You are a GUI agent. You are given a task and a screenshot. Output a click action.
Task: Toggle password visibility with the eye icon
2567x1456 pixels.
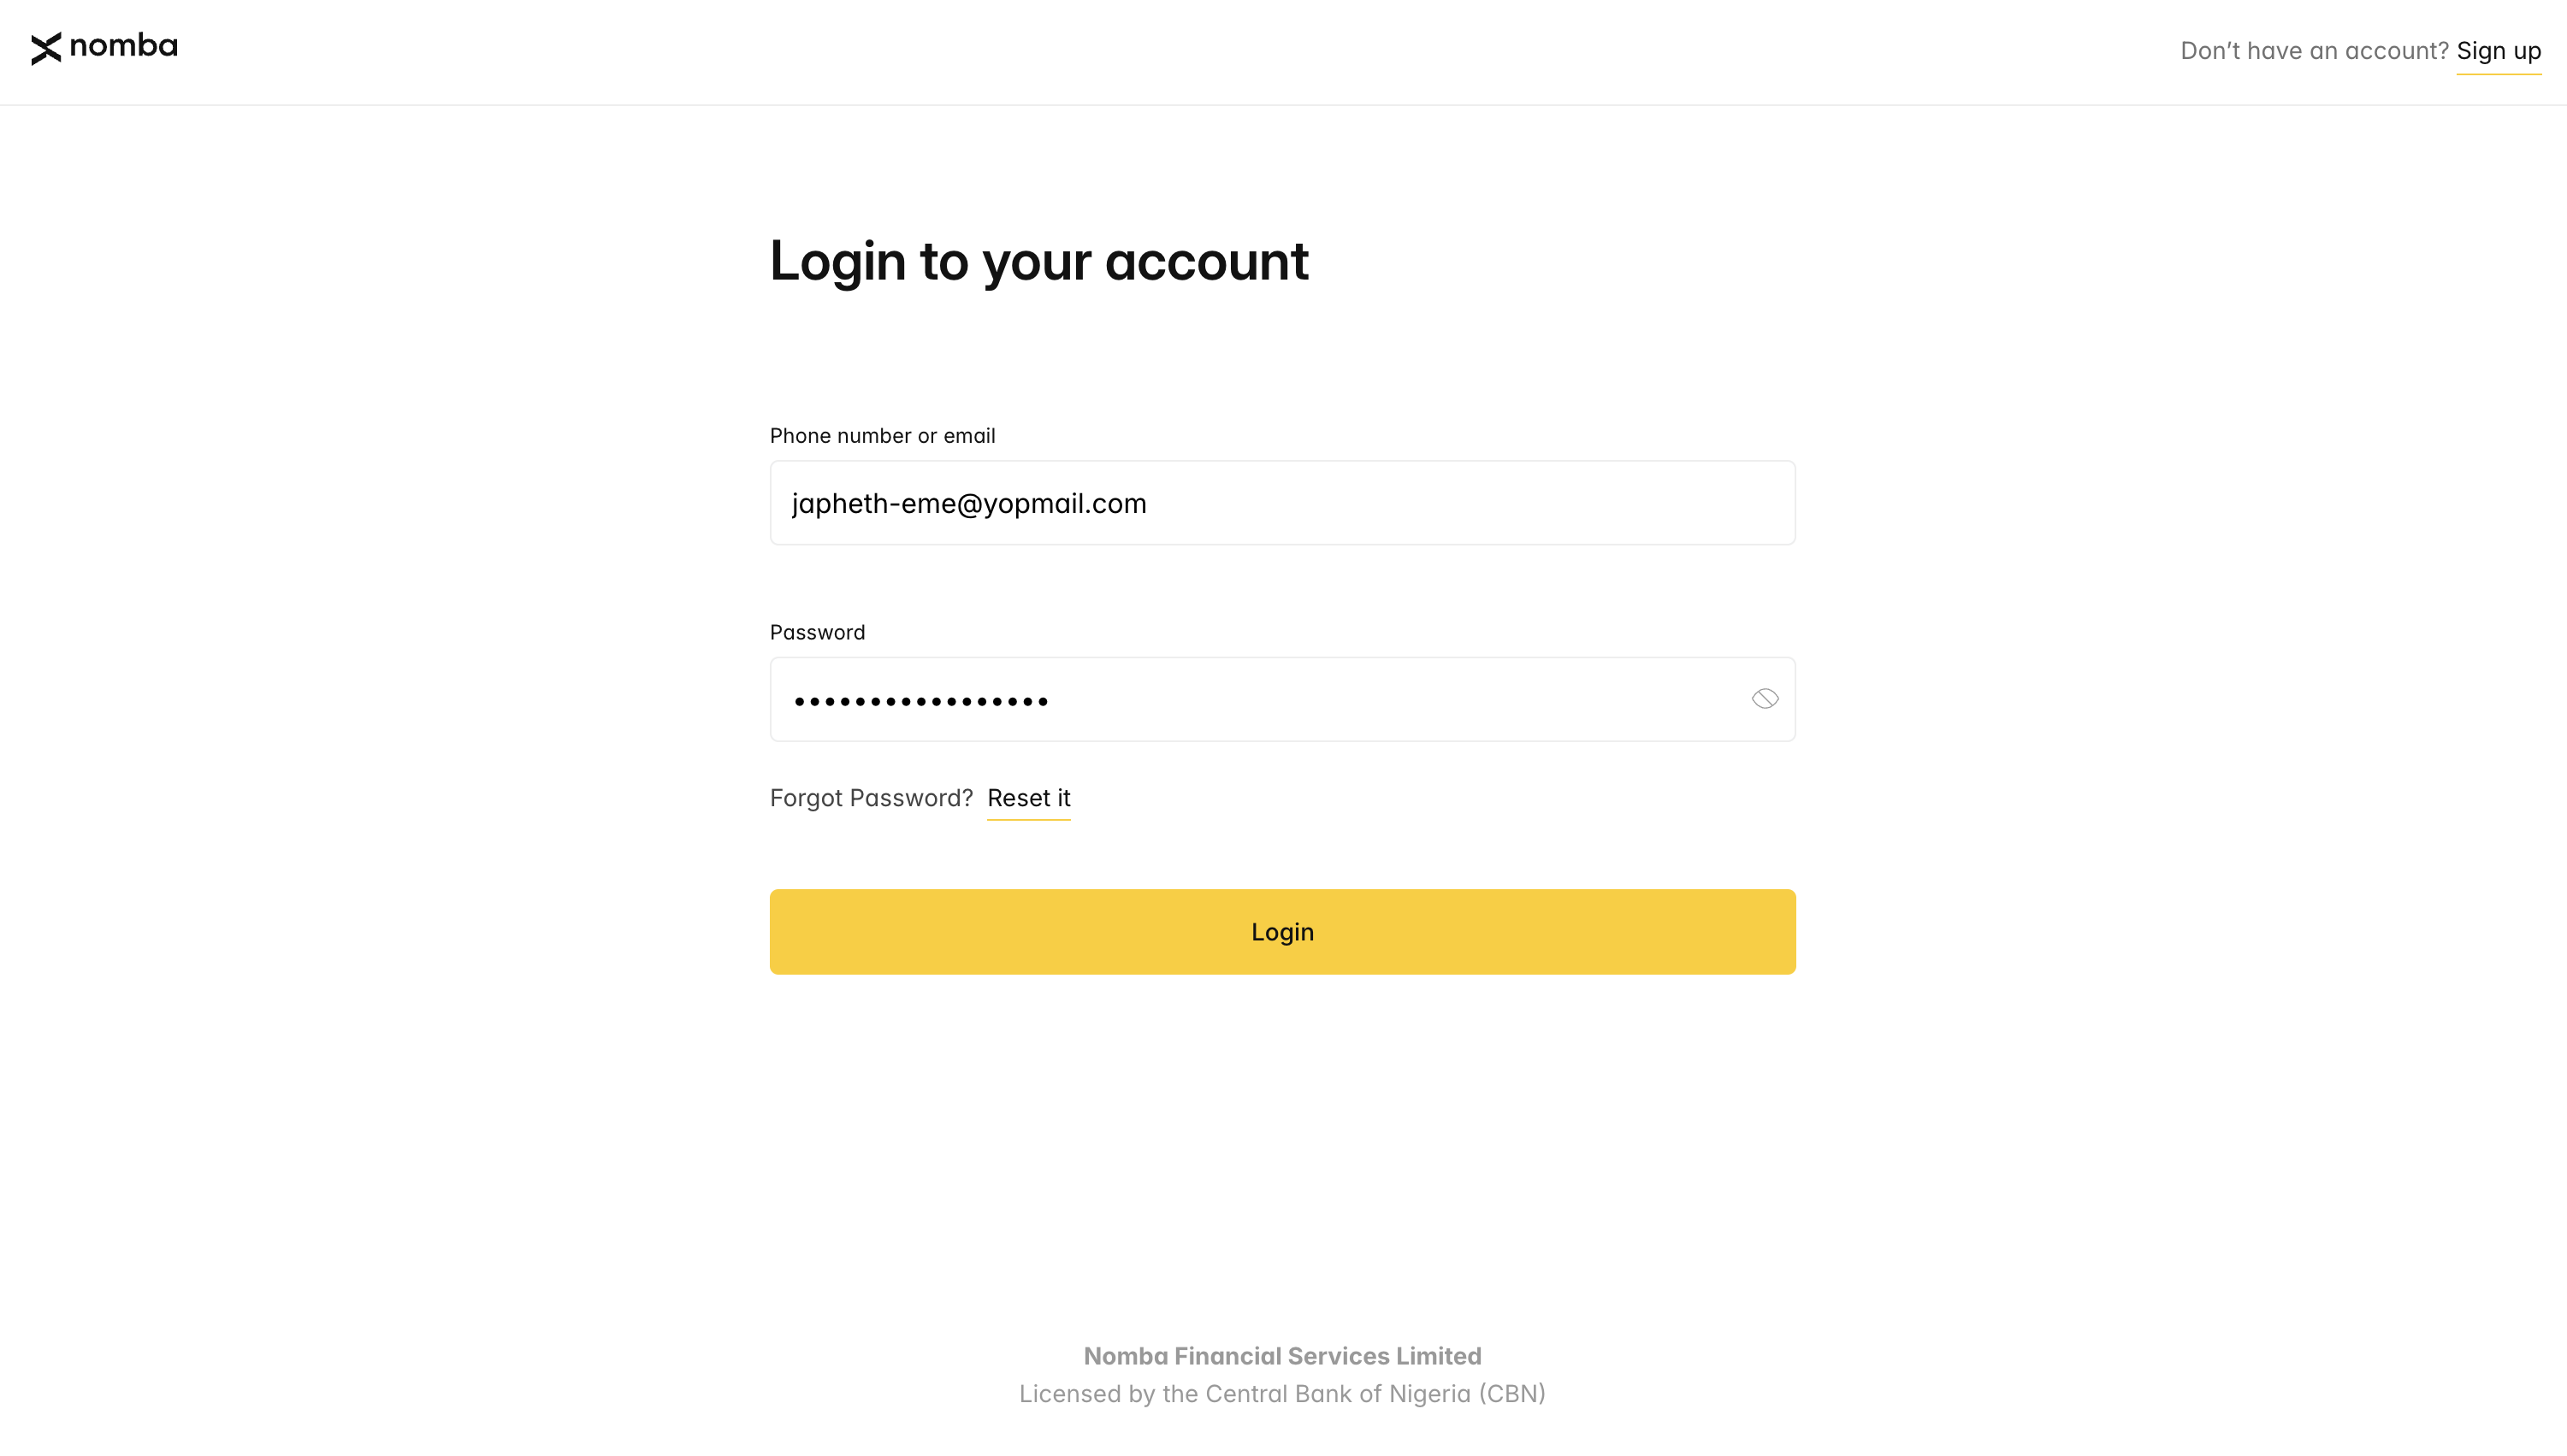(x=1765, y=699)
